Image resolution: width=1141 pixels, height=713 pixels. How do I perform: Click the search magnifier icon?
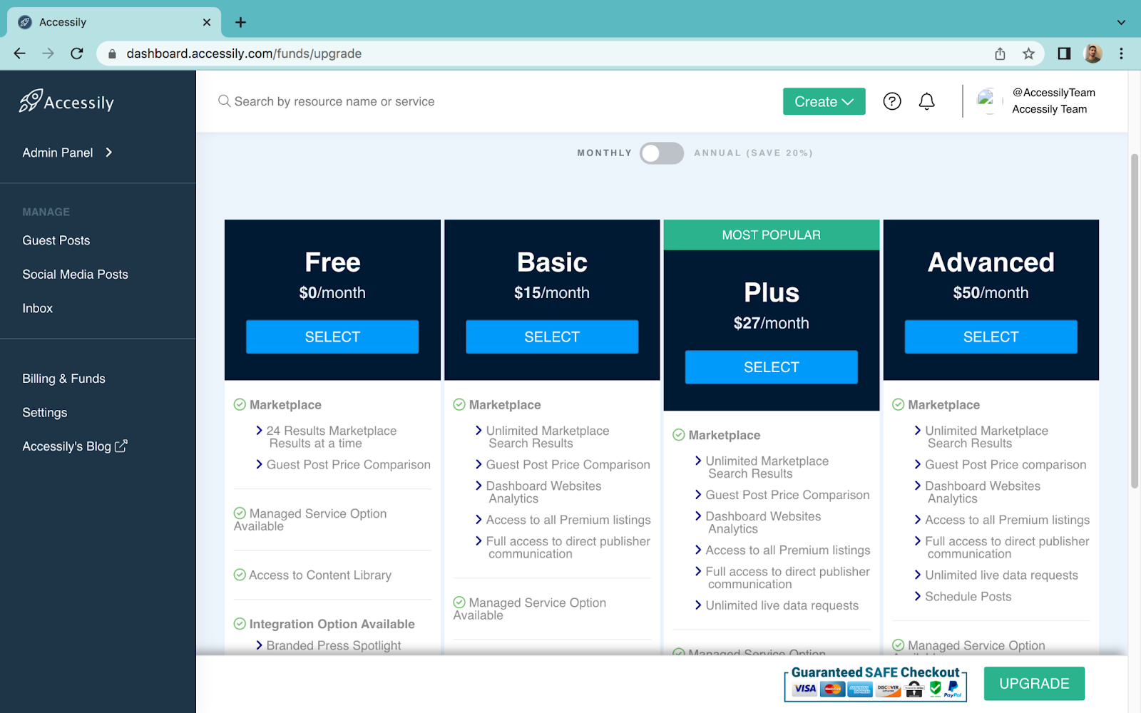point(224,101)
